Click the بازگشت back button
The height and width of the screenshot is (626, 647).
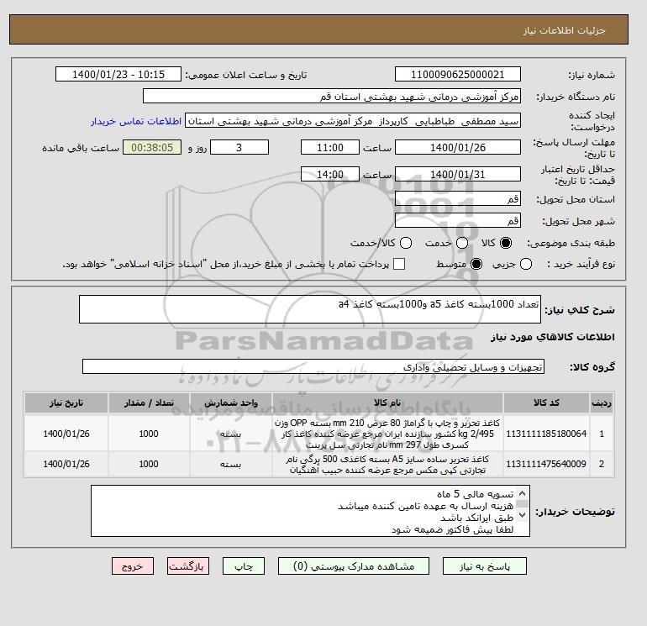point(187,566)
